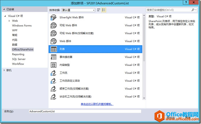This screenshot has height=124, width=201.
Task: Select Reporting category
Action: pos(18,54)
